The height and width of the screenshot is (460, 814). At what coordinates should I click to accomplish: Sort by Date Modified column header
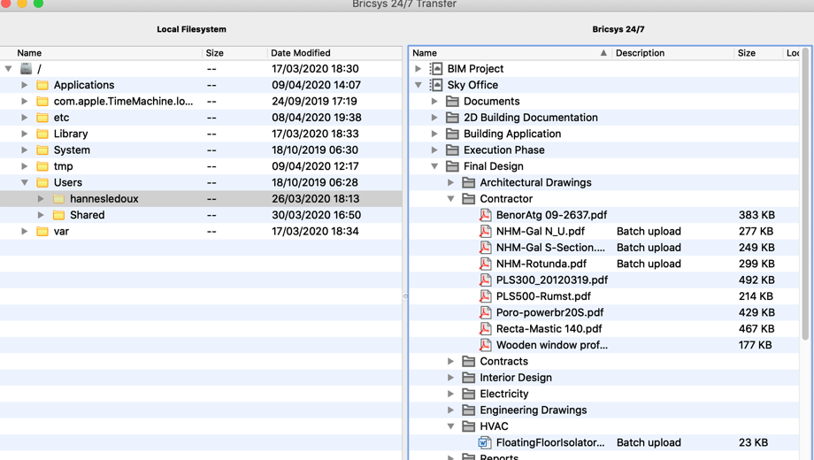[x=301, y=53]
